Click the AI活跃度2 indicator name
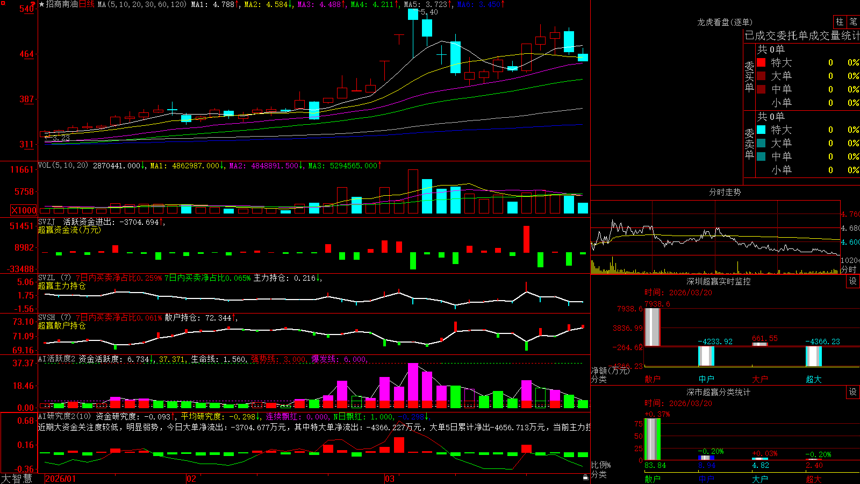The height and width of the screenshot is (484, 860). 57,359
